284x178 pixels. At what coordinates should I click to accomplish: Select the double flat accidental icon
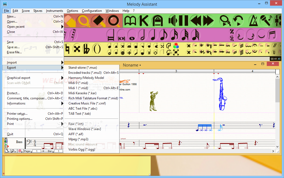point(86,49)
